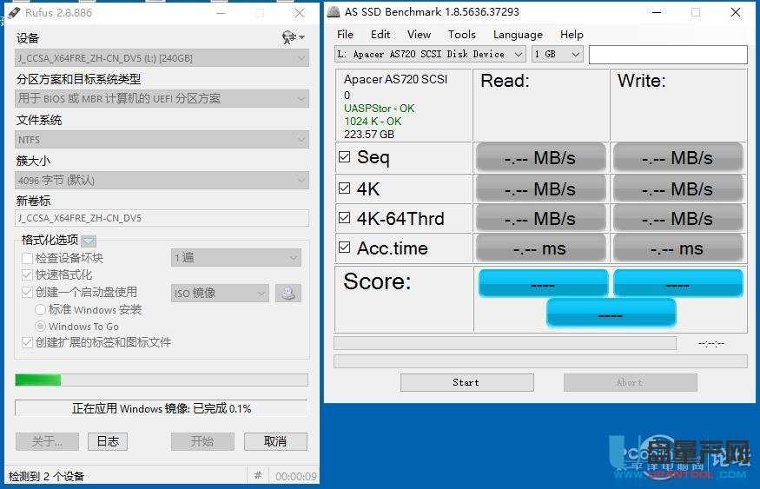Close the Rufus window
760x489 pixels.
pyautogui.click(x=300, y=13)
